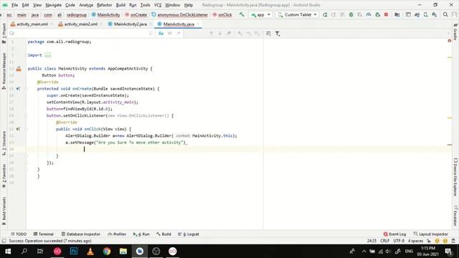Go to next search occurrence arrow

coord(220,34)
